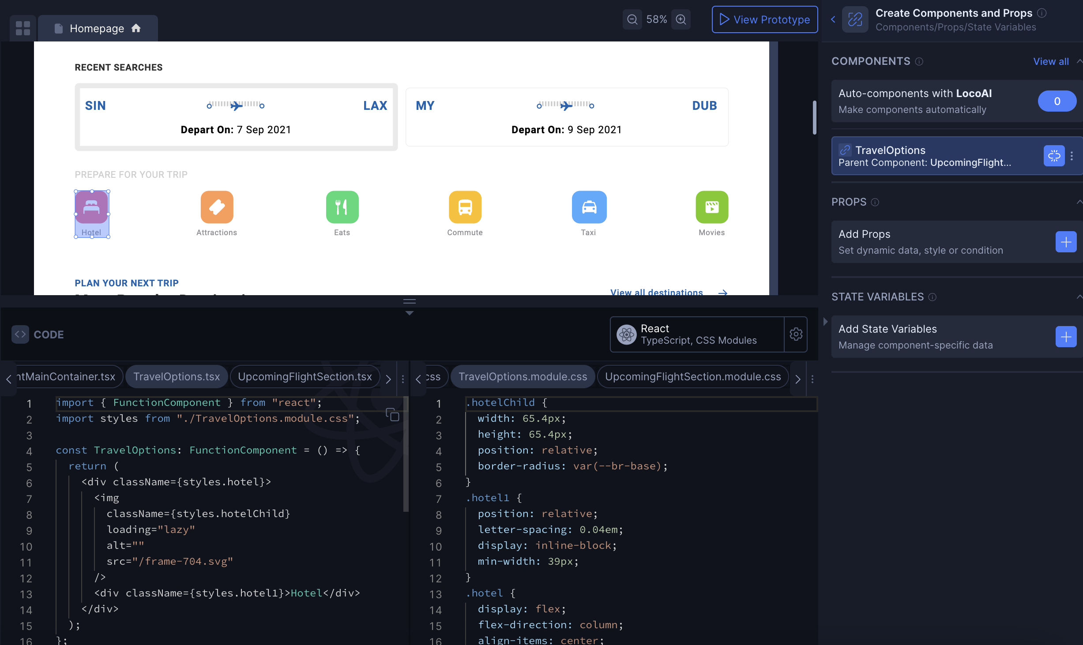Open the View all destinations link

(x=656, y=292)
